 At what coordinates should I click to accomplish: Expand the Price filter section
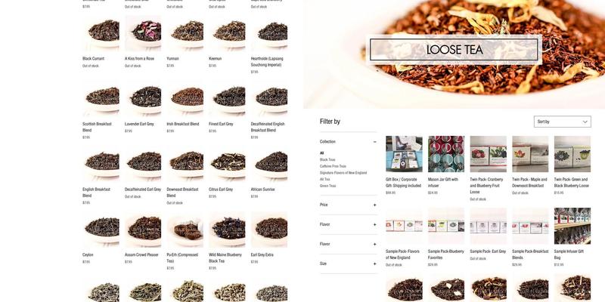coord(374,205)
